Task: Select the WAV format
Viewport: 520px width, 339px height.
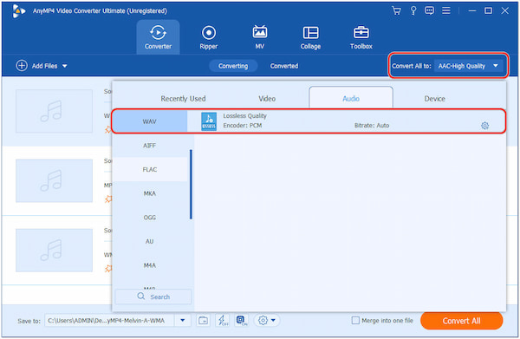Action: (150, 121)
